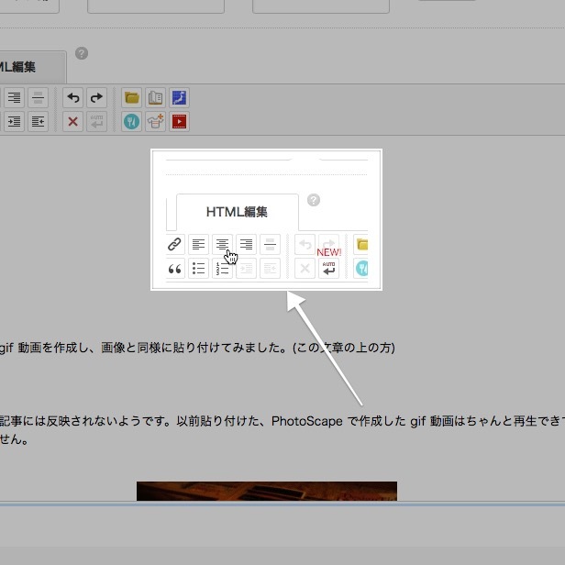Click the T-shirt icon with the plus
The image size is (565, 565).
pyautogui.click(x=155, y=121)
